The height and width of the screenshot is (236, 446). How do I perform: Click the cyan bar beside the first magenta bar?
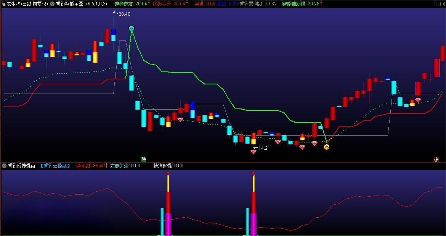pos(162,222)
